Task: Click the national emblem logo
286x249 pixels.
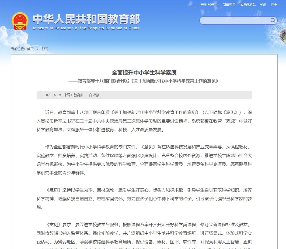Action: pyautogui.click(x=20, y=21)
